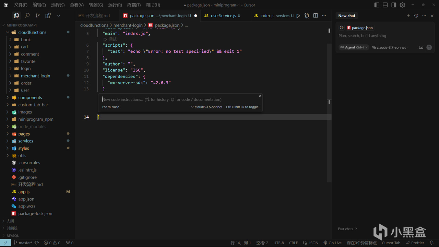Open the claude-3.7-sonnet model dropdown
The image size is (439, 247).
click(391, 47)
